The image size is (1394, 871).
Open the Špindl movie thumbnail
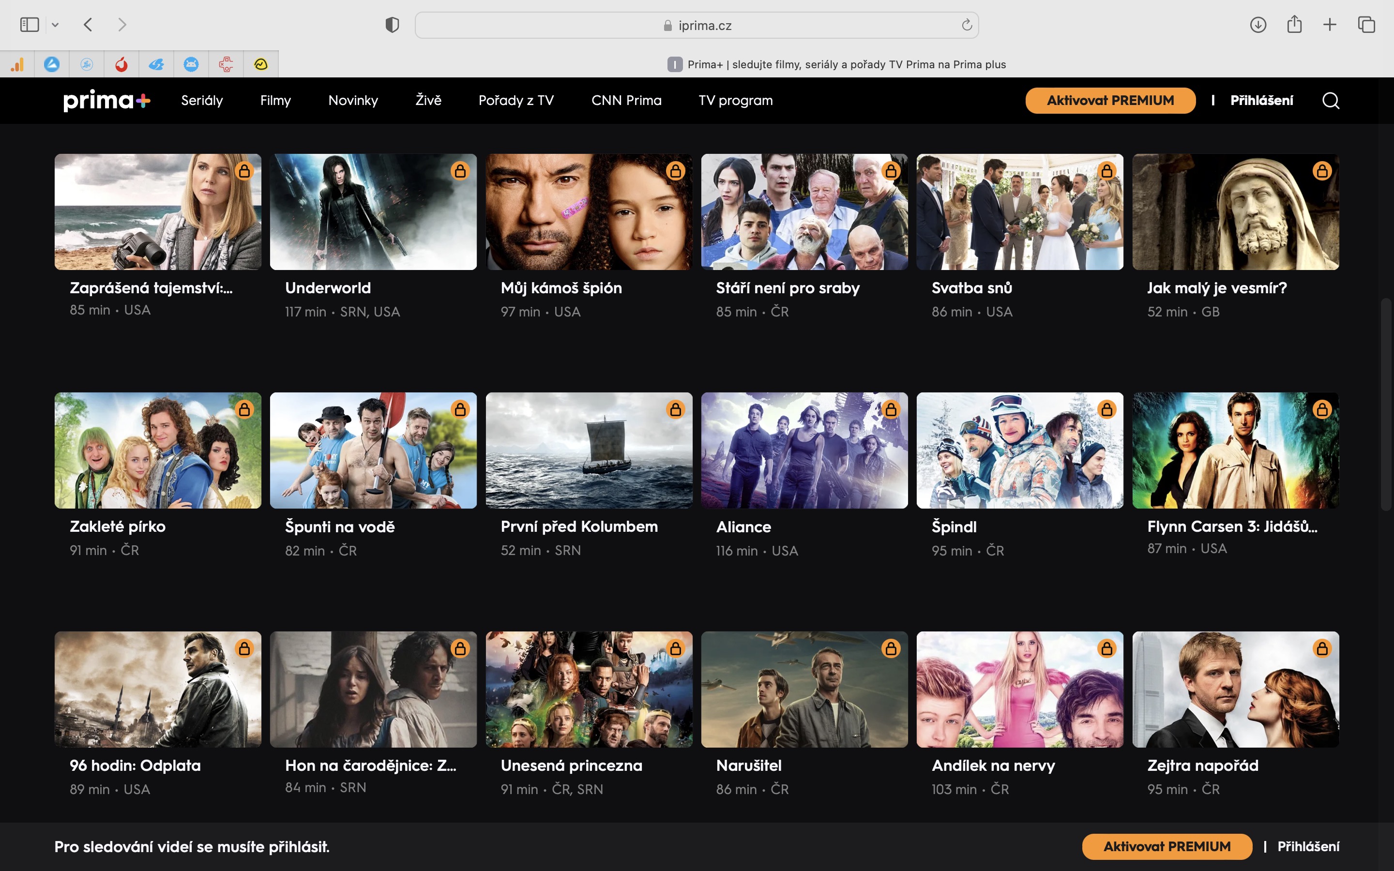(x=1019, y=451)
